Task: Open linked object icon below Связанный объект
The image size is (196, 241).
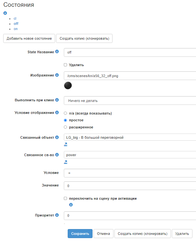Action: 66,144
